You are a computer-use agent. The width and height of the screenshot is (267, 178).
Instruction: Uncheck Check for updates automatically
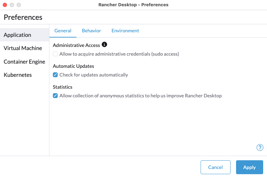[55, 75]
